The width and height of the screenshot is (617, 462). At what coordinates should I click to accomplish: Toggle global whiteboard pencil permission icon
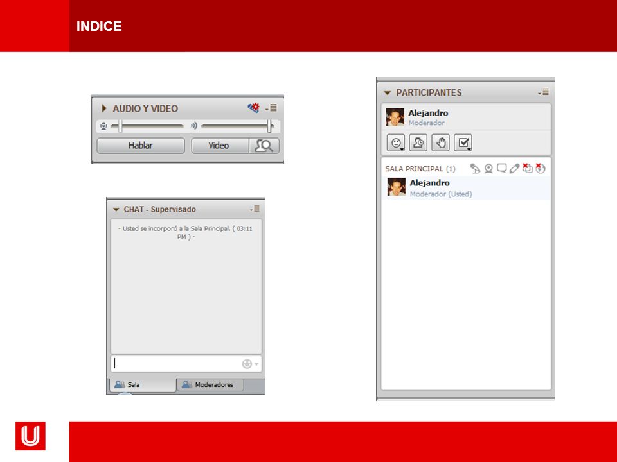(x=514, y=169)
